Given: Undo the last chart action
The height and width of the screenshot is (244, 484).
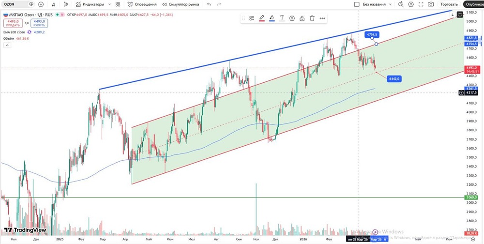Looking at the screenshot, I should tap(209, 4).
